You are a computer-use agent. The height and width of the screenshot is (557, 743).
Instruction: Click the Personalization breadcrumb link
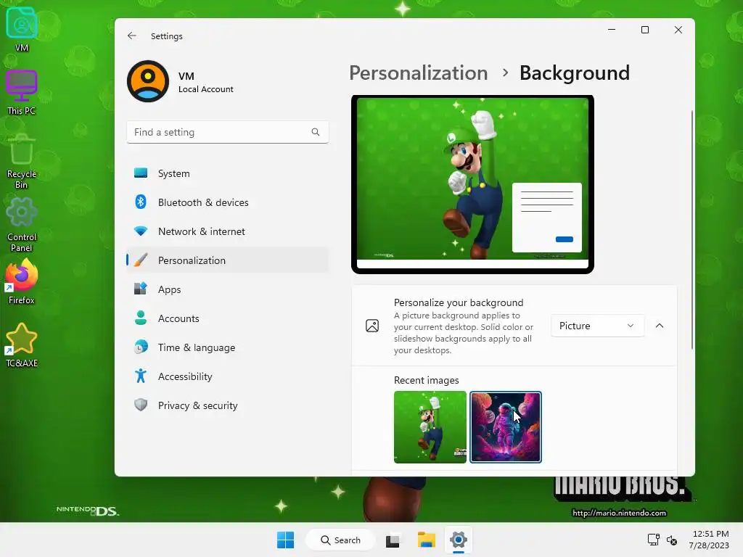pos(419,73)
